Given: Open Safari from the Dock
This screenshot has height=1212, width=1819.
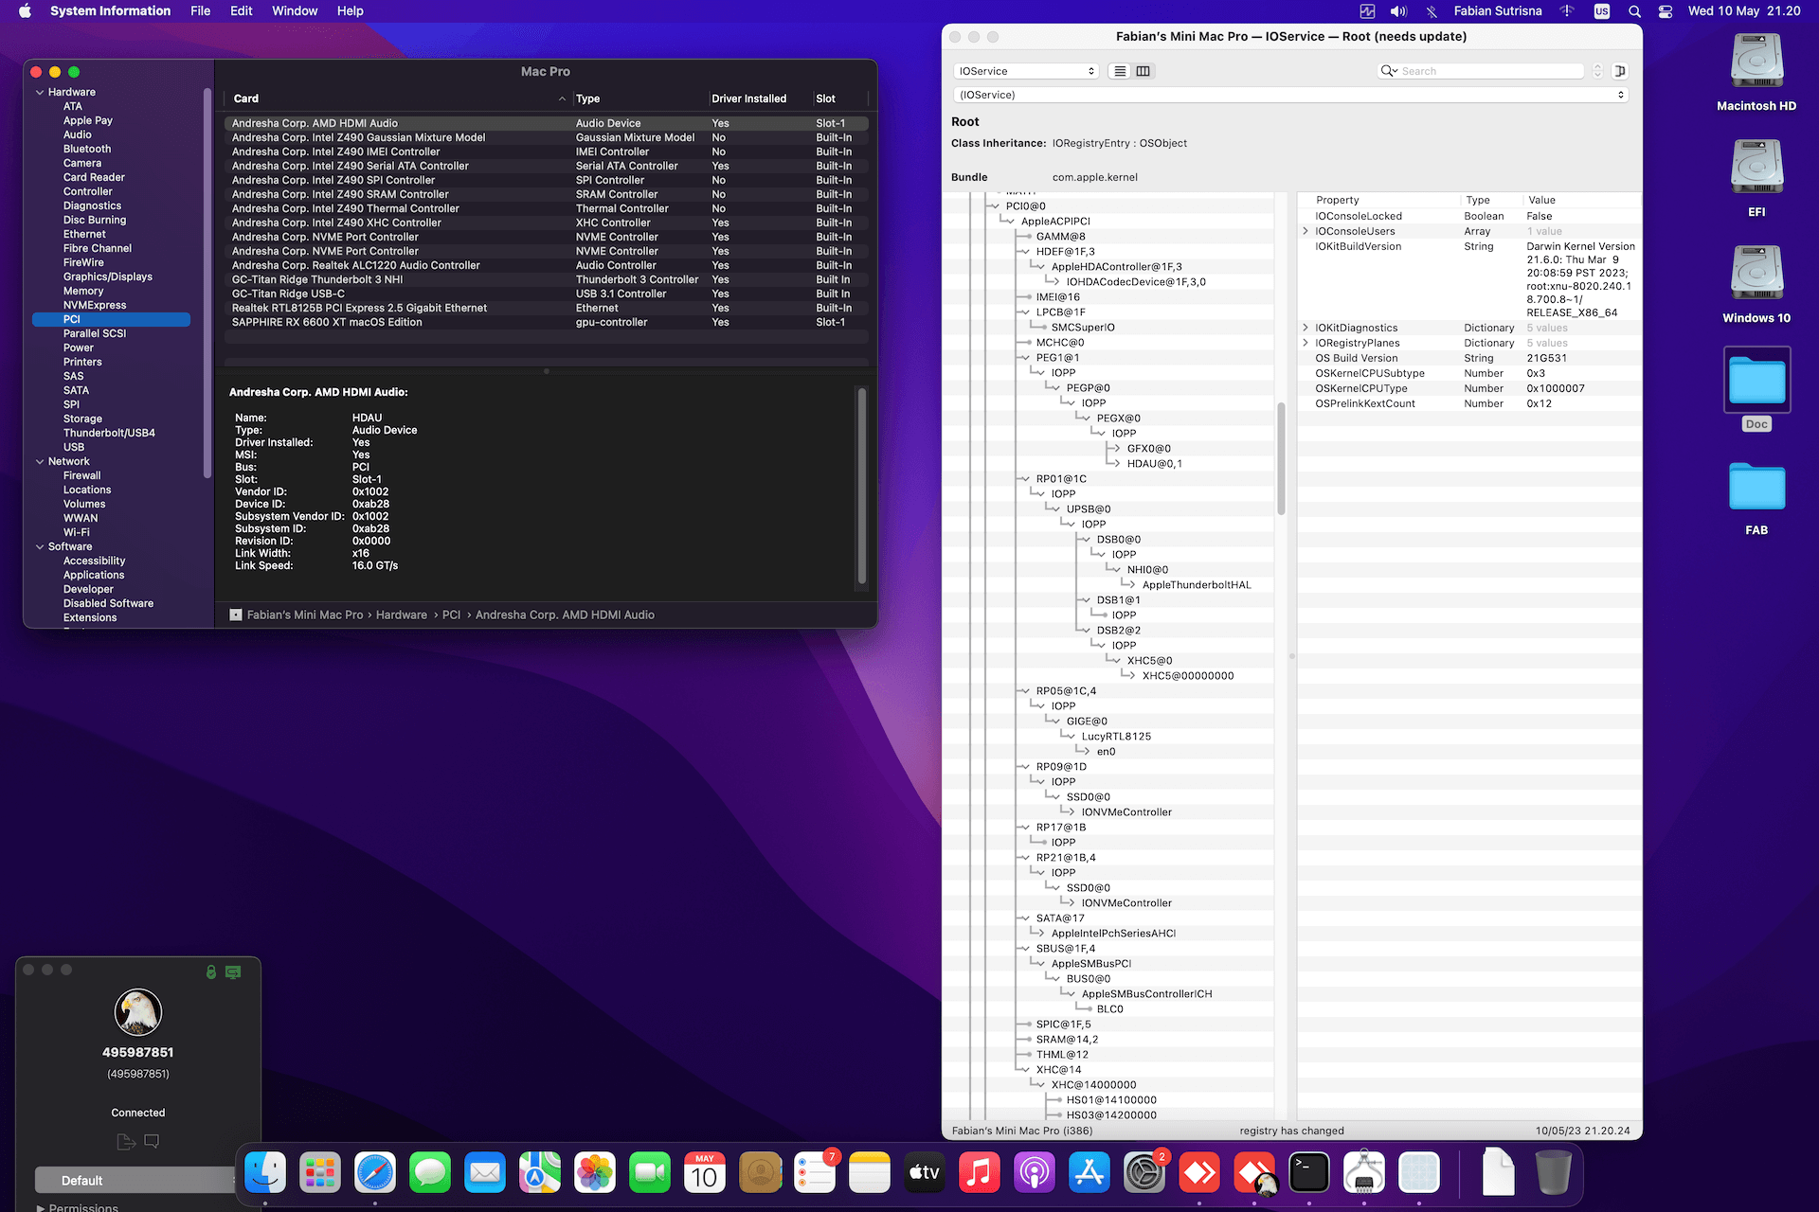Looking at the screenshot, I should 375,1173.
